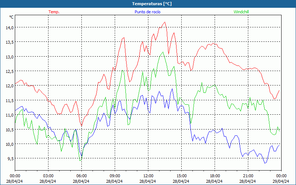This screenshot has height=185, width=296.
Task: Click the Temperaturas [°C] chart title
Action: click(152, 4)
